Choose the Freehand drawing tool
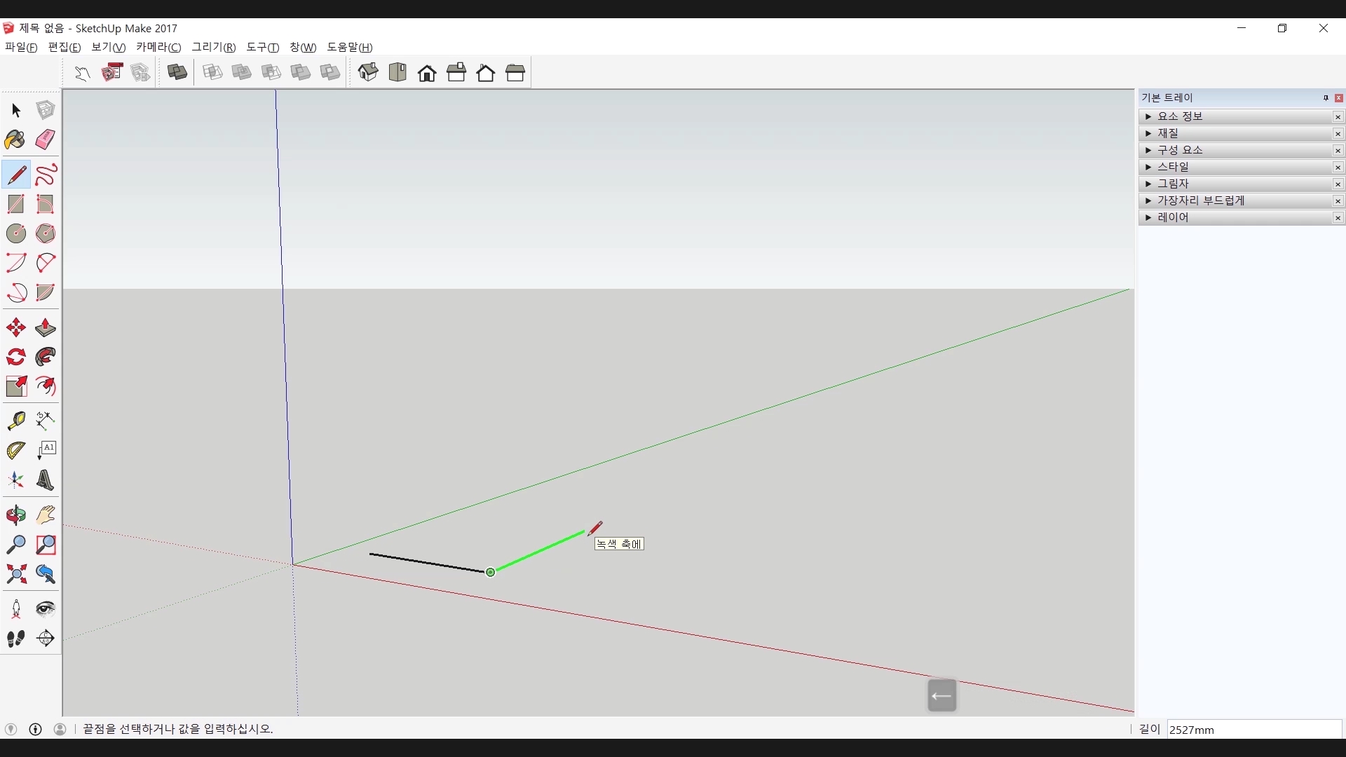The width and height of the screenshot is (1346, 757). pos(45,175)
